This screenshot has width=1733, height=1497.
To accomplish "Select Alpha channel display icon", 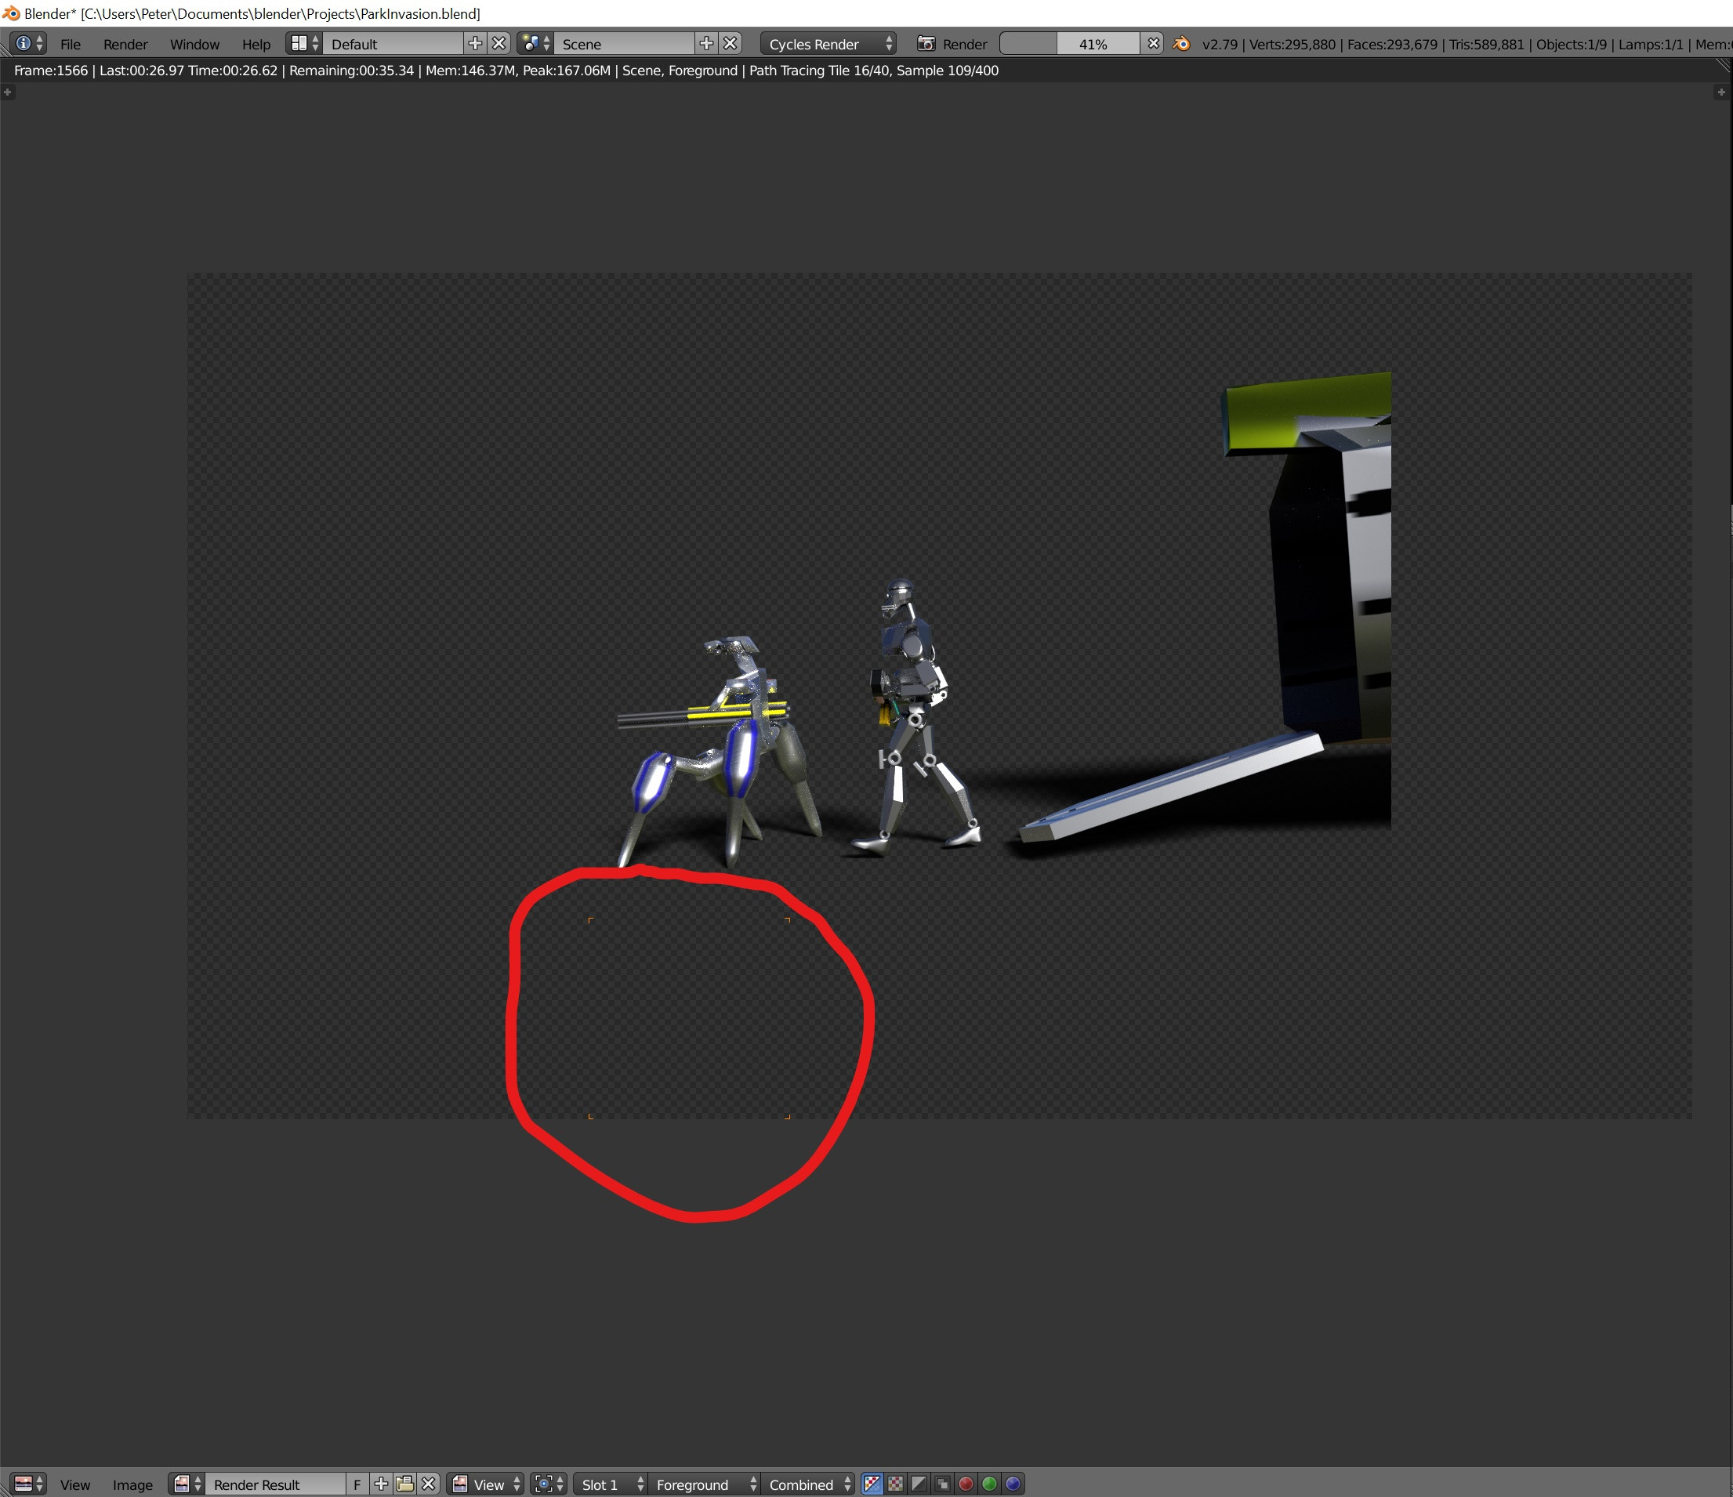I will click(x=919, y=1484).
